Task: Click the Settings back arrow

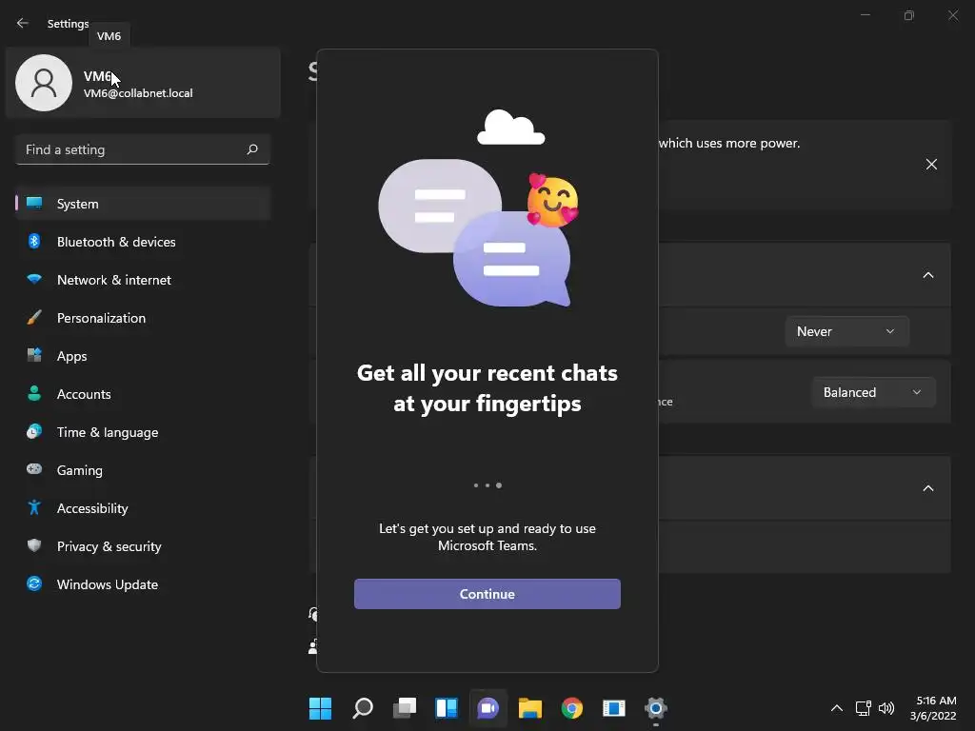Action: click(23, 23)
